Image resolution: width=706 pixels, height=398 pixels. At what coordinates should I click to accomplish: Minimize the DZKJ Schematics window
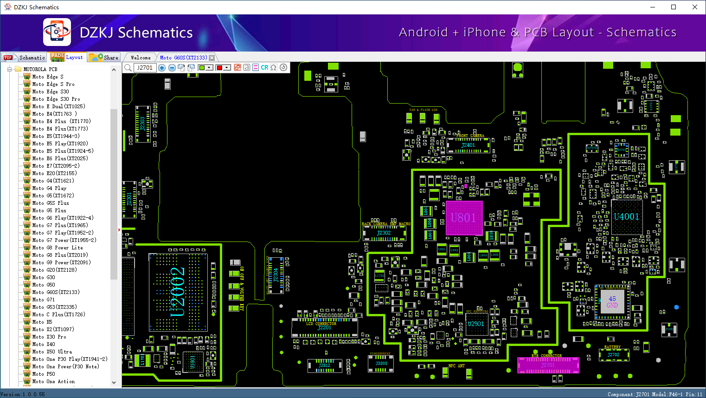click(x=653, y=7)
